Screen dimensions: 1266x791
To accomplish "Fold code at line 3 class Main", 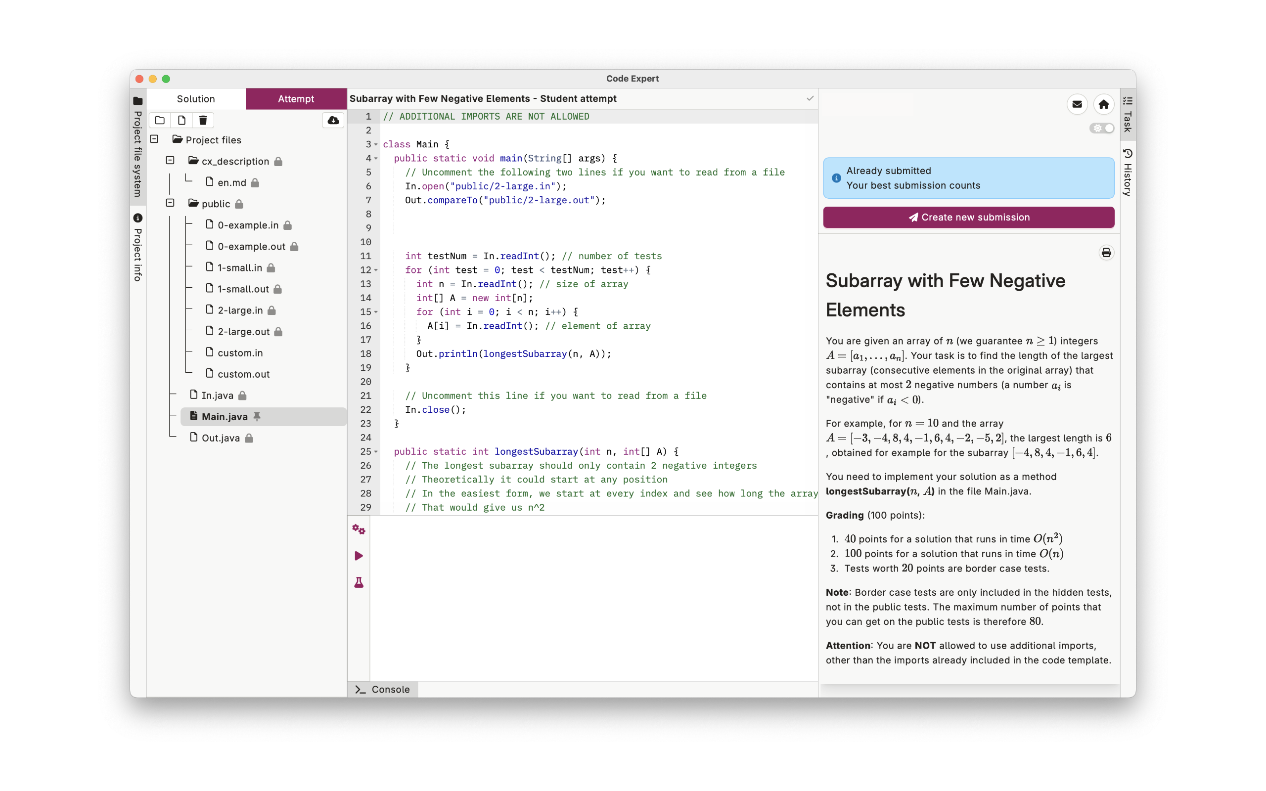I will 376,144.
